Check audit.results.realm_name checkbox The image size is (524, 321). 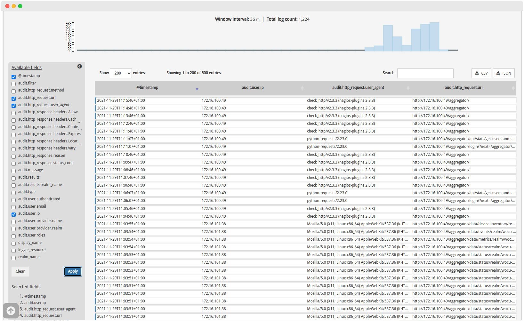click(x=13, y=185)
